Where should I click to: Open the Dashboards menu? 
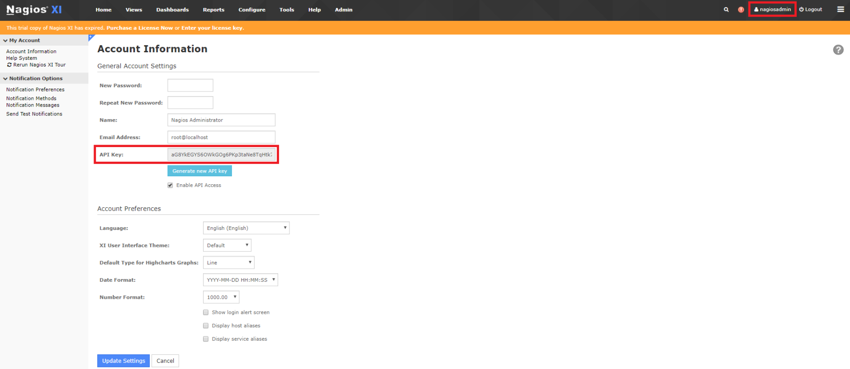click(x=172, y=10)
